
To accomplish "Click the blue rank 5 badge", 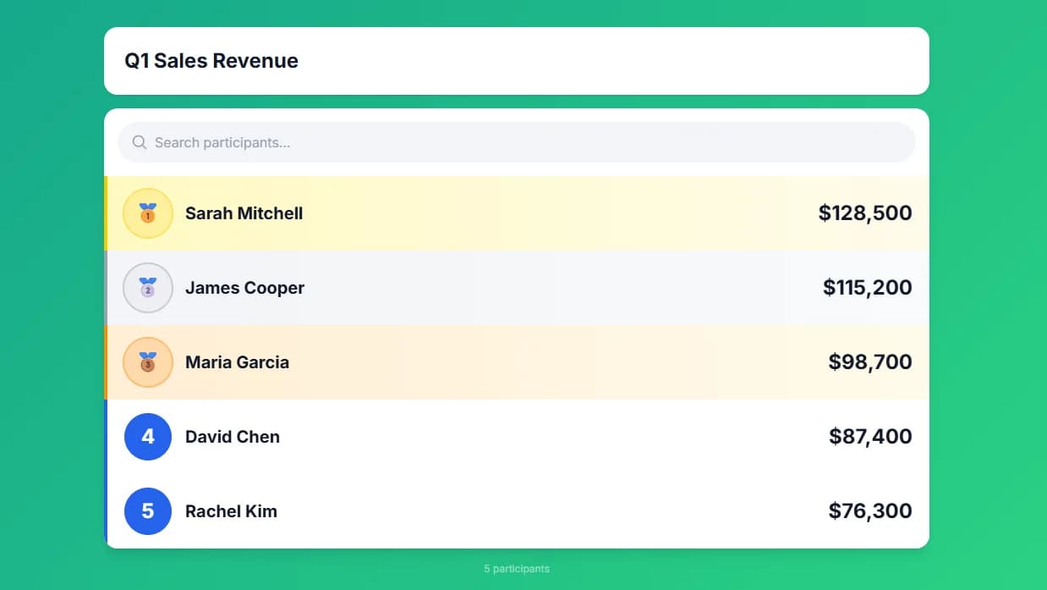I will click(148, 511).
